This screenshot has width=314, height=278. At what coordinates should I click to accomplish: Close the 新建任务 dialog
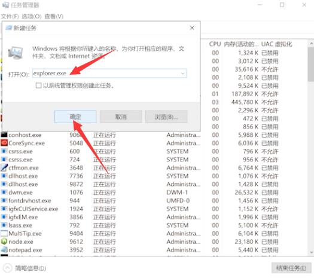(192, 28)
